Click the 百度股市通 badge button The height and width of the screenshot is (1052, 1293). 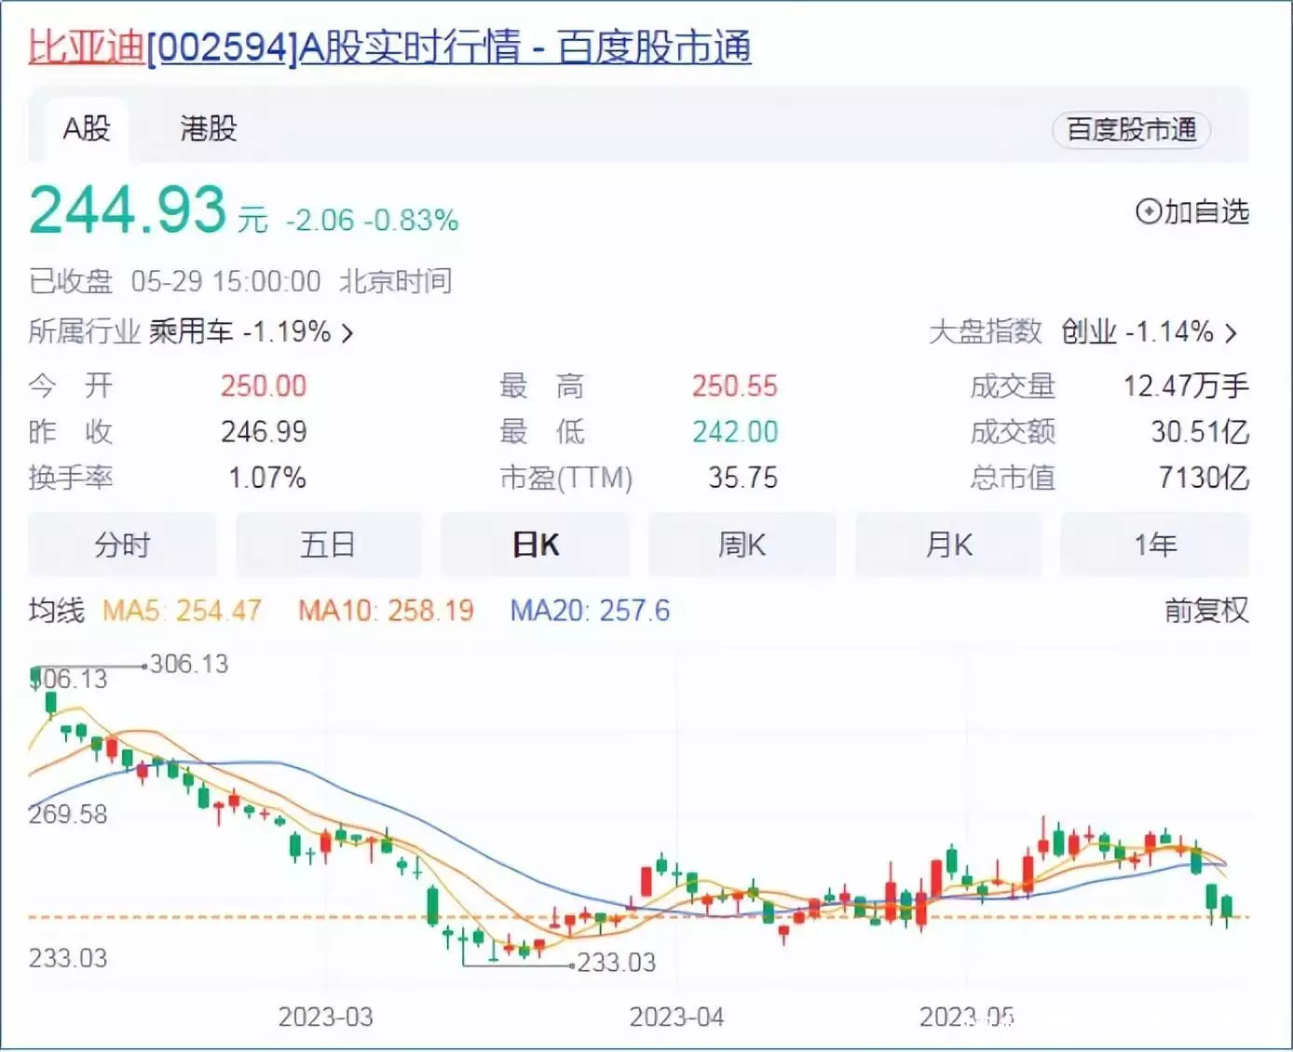1131,129
